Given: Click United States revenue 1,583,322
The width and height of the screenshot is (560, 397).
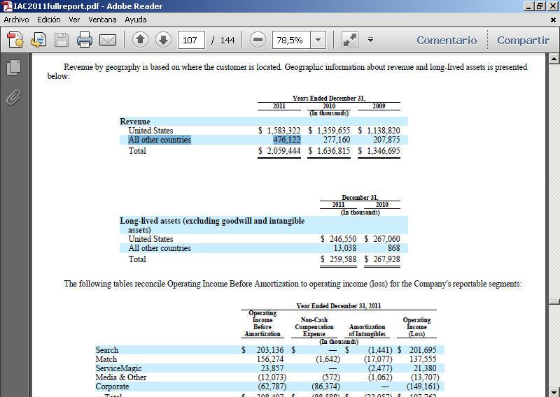Looking at the screenshot, I should tap(283, 131).
